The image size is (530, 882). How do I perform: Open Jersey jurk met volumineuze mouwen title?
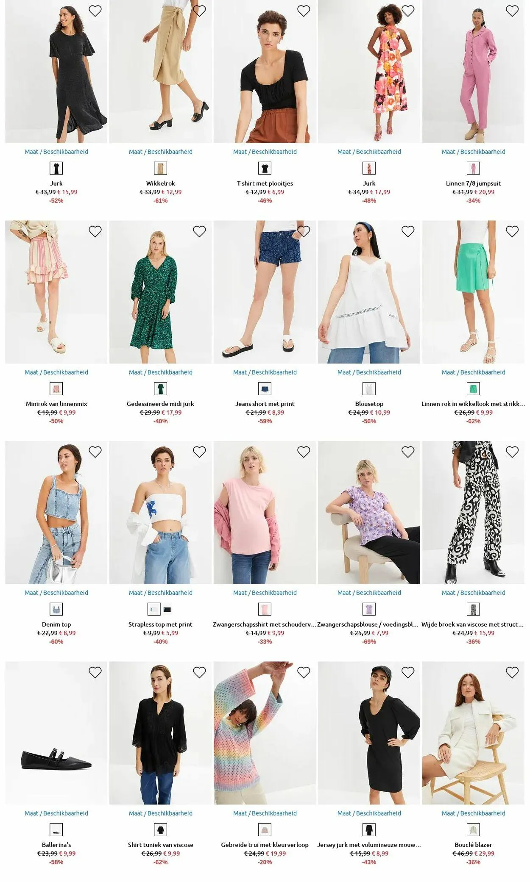pyautogui.click(x=369, y=845)
